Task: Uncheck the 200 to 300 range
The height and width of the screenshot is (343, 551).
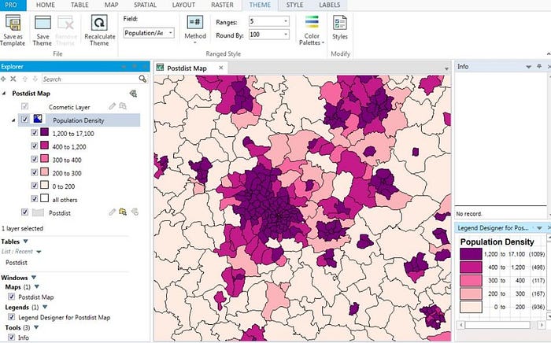Action: (35, 172)
